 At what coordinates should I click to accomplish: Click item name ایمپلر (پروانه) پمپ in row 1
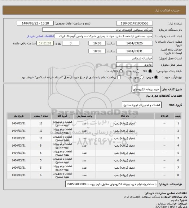tap(125, 123)
